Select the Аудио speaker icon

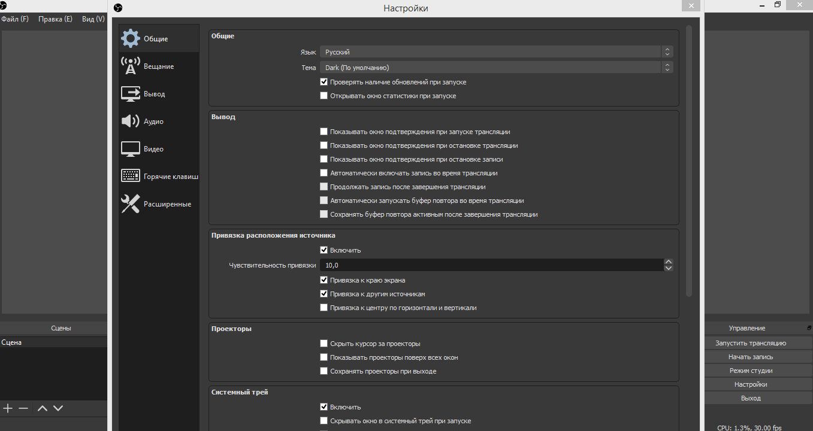pos(131,122)
